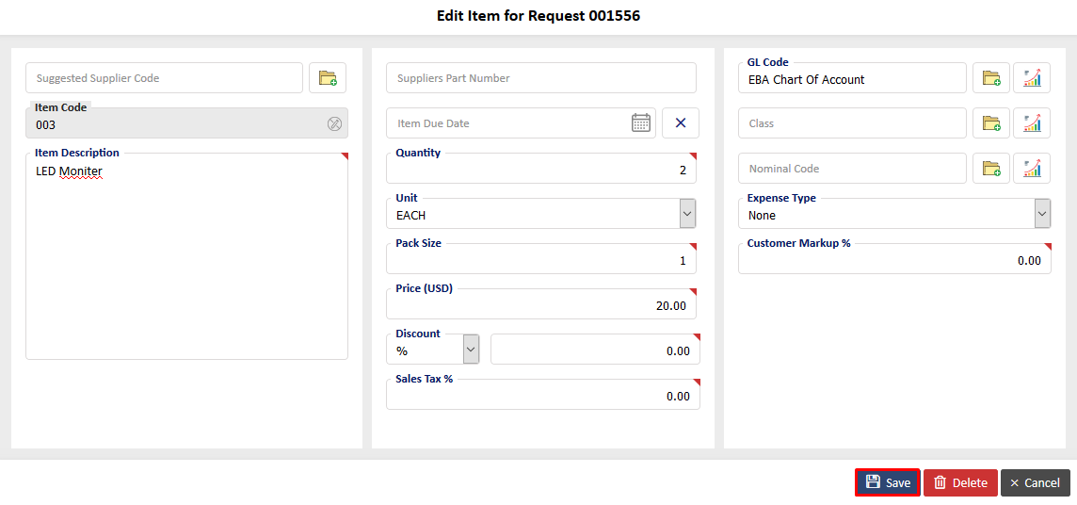Screen dimensions: 1077x505
Task: Click the Customer Markup % field
Action: 894,259
